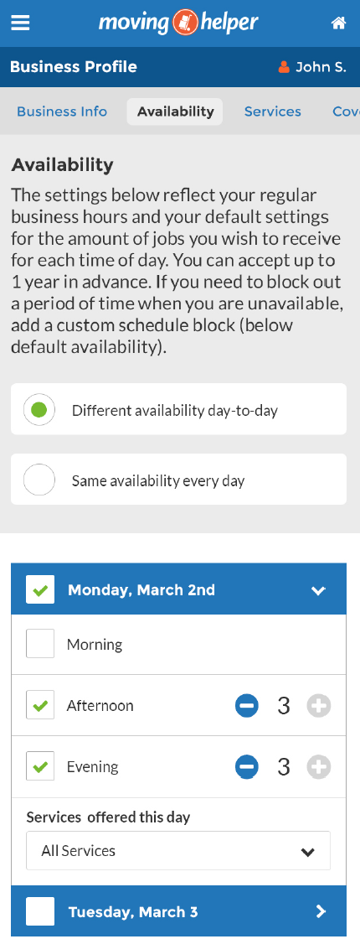
Task: Click the Moving Helper logo
Action: click(178, 23)
